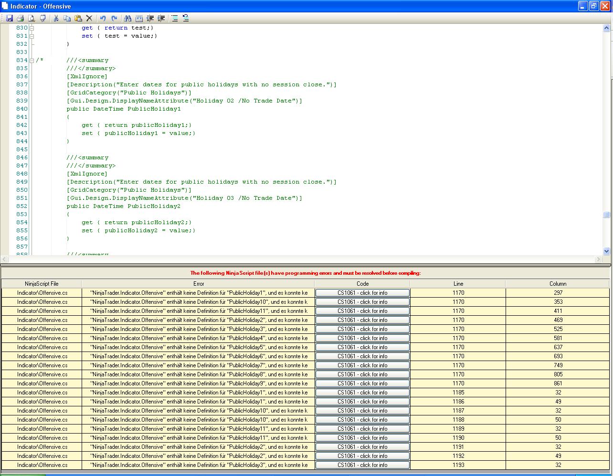Image resolution: width=613 pixels, height=476 pixels.
Task: Click CS1061 info button on line 1193 row
Action: [x=362, y=465]
